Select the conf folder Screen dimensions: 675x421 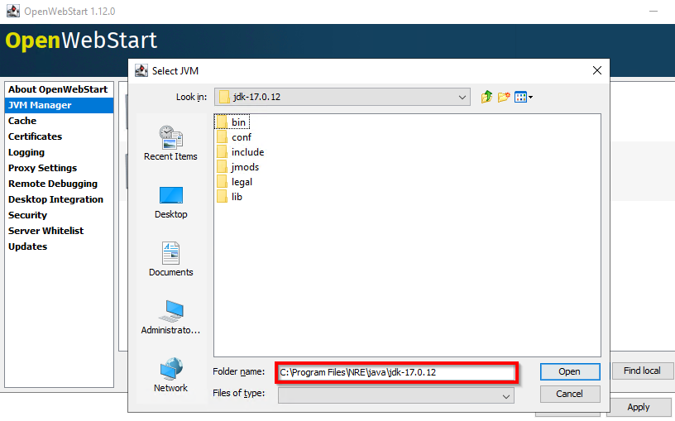click(234, 137)
